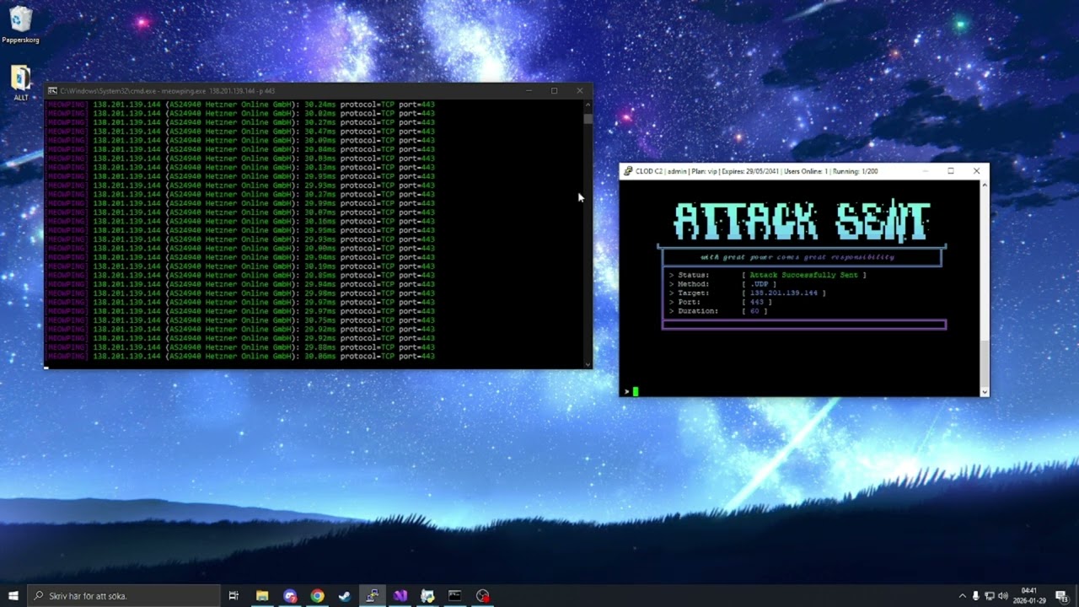This screenshot has width=1079, height=607.
Task: Switch to the PuTTY taskbar icon
Action: tap(372, 595)
